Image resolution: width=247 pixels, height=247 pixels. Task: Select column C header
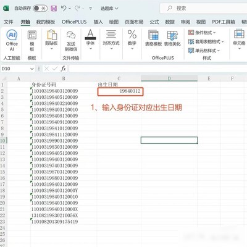(x=119, y=78)
